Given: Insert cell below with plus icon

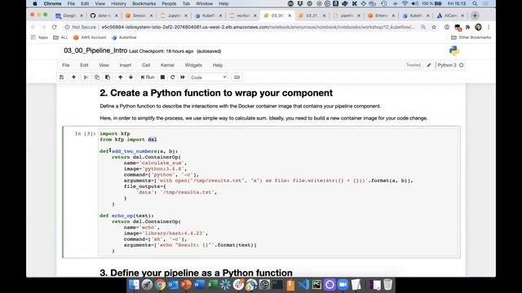Looking at the screenshot, I should point(73,77).
